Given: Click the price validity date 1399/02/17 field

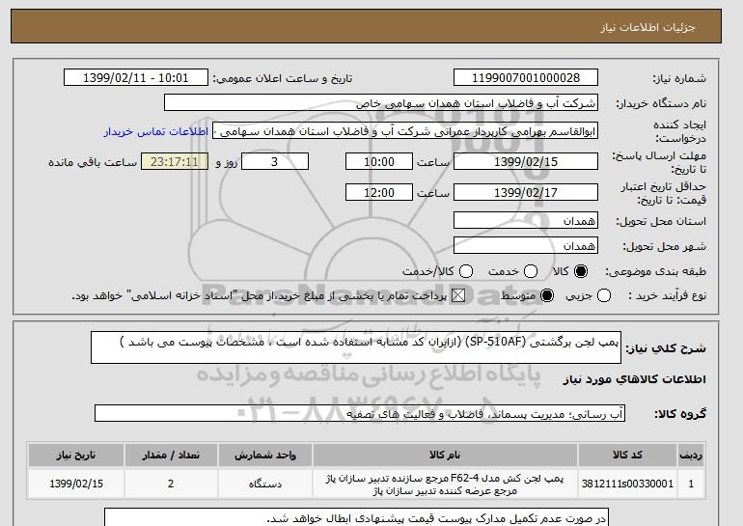Looking at the screenshot, I should pos(526,192).
